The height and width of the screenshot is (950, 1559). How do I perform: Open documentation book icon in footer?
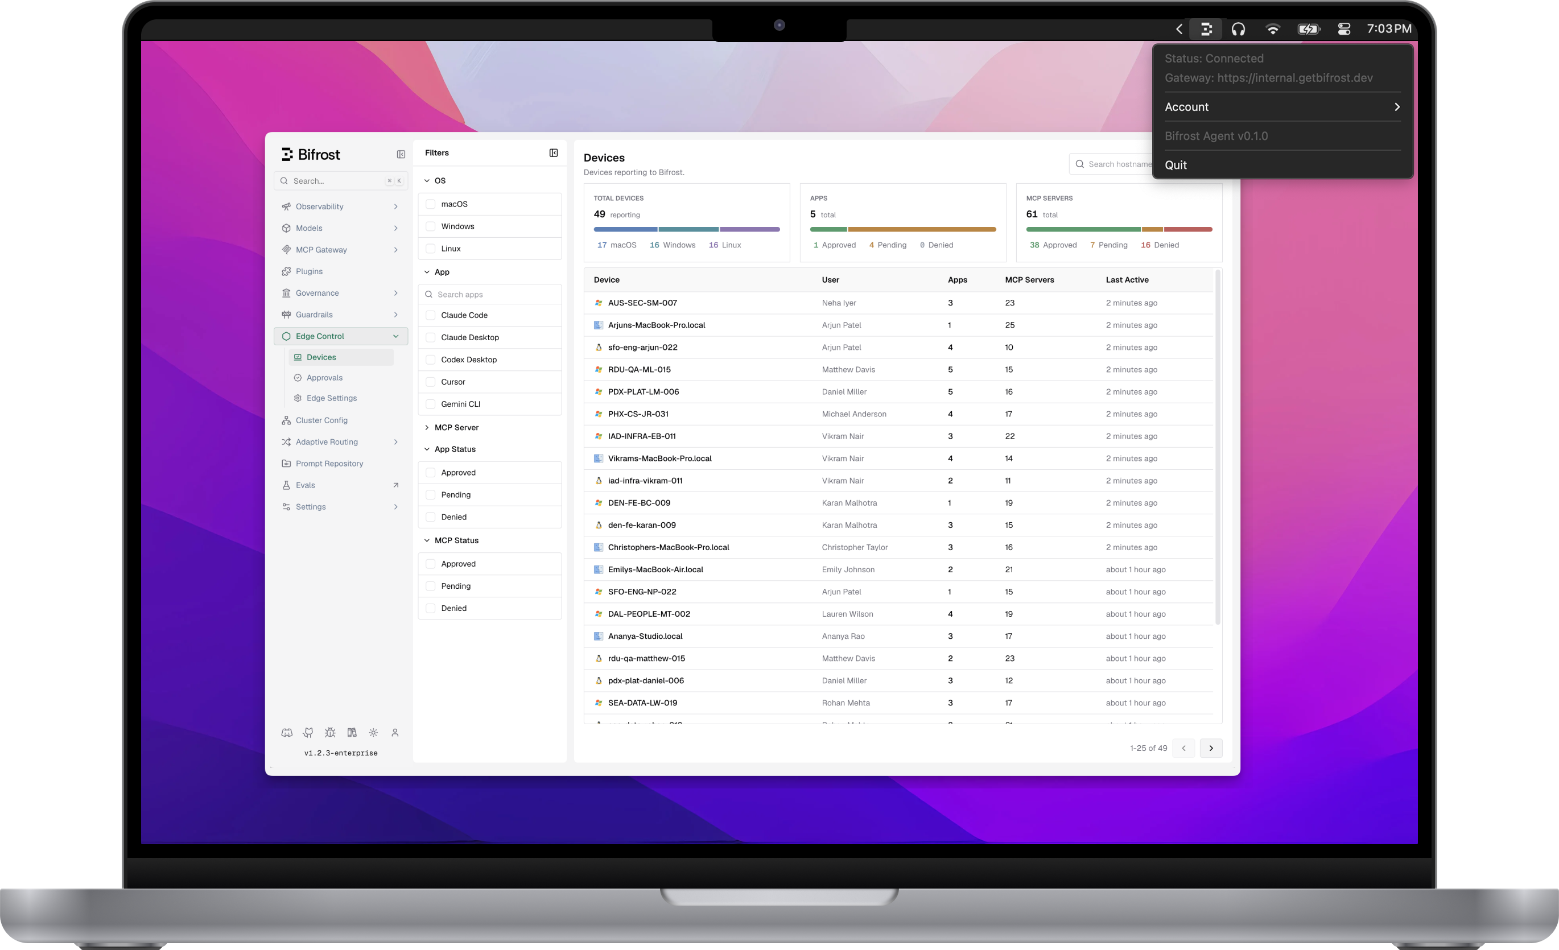[352, 733]
